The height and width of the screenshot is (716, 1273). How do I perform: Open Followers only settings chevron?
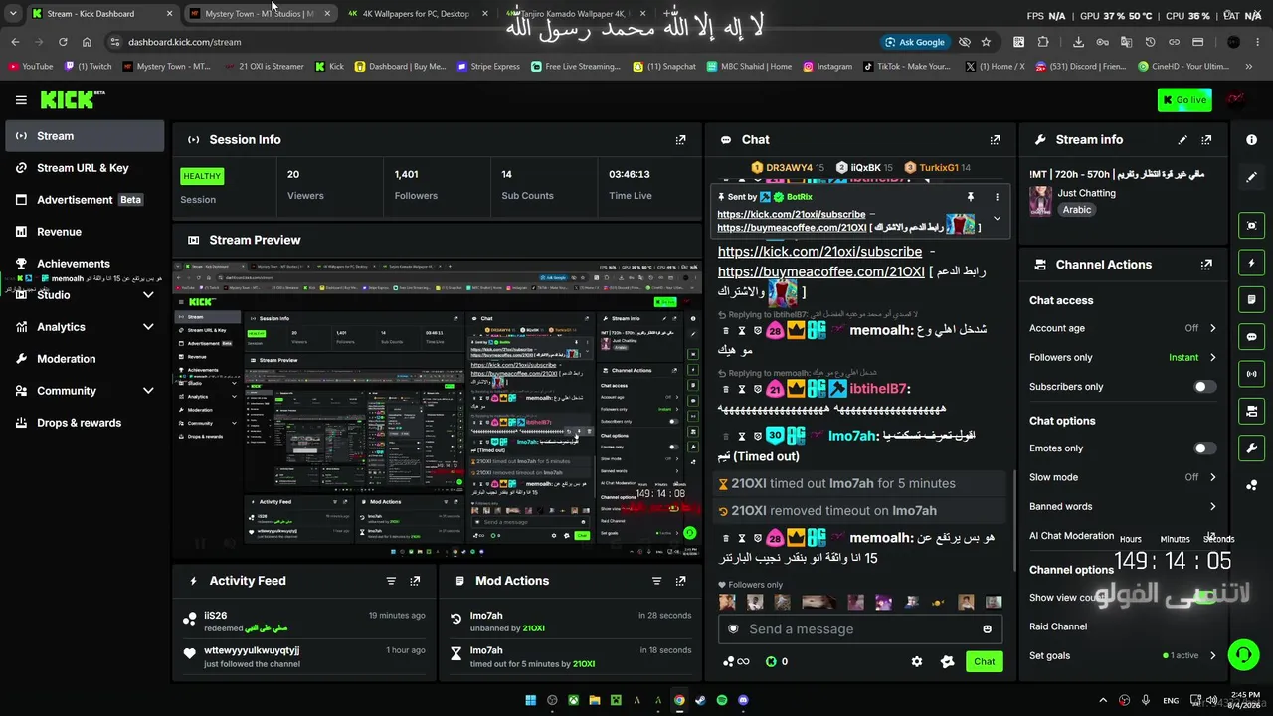[x=1212, y=358]
